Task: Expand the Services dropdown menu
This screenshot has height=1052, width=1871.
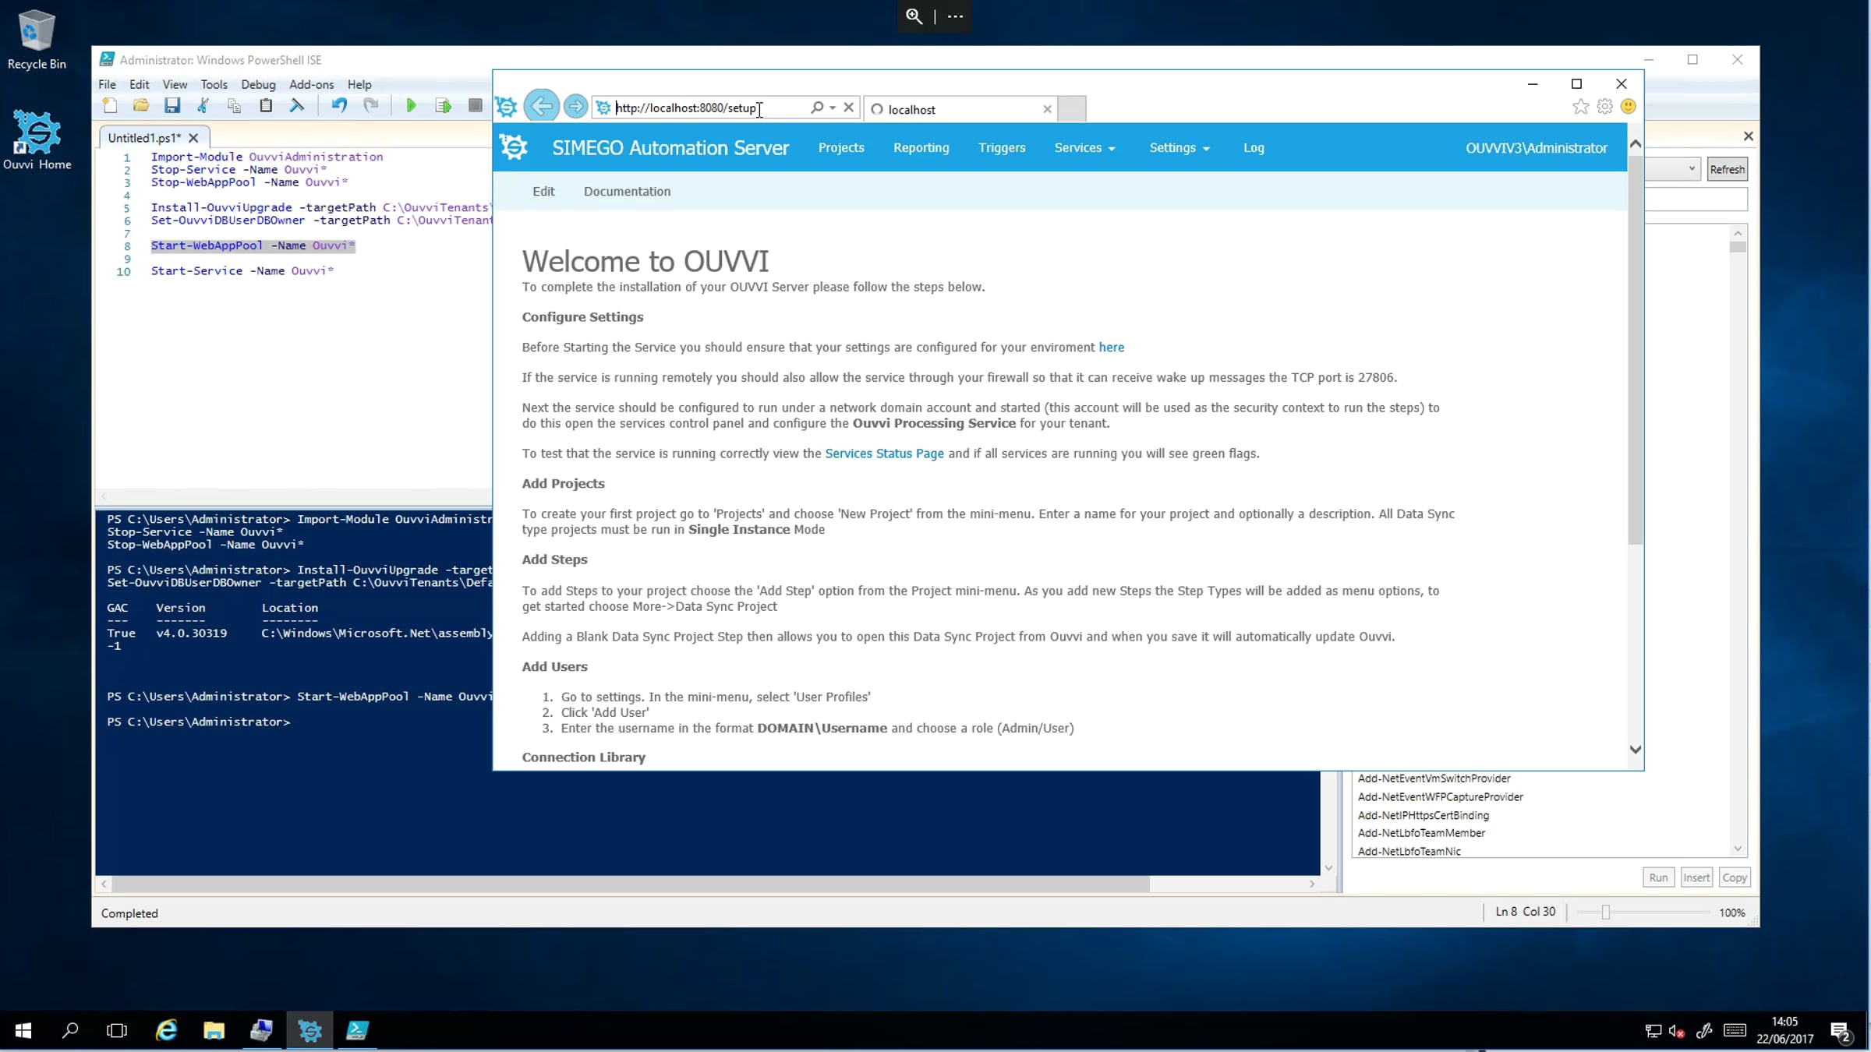Action: point(1084,148)
